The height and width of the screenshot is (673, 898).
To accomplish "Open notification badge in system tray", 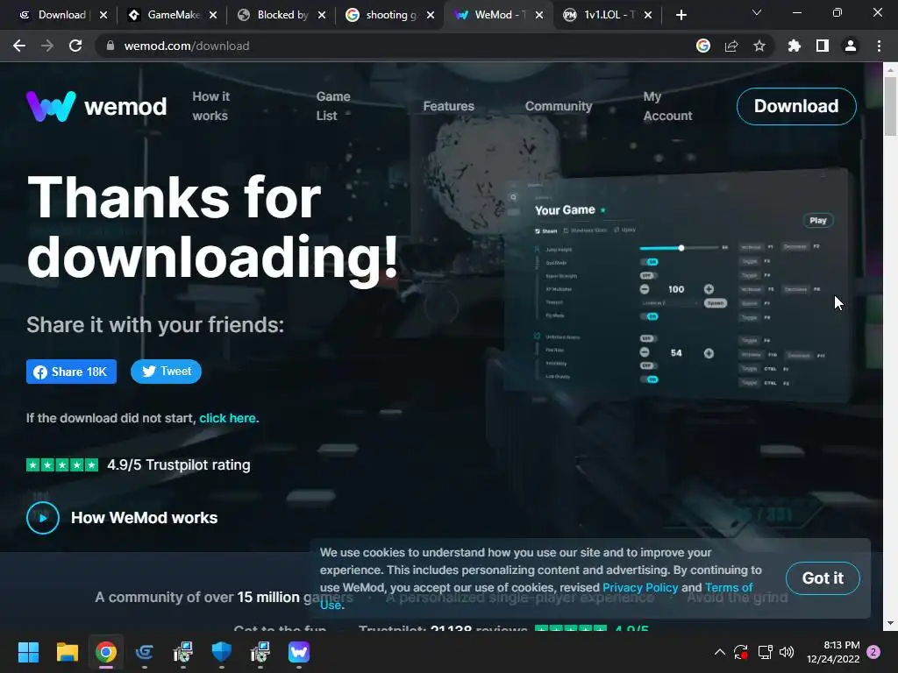I will tap(873, 652).
